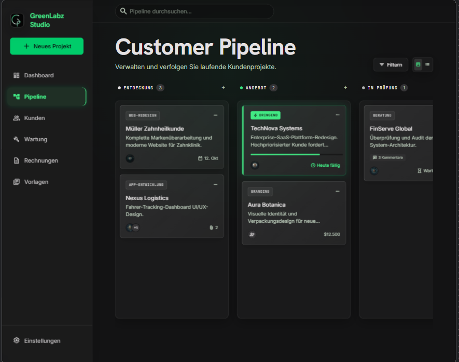Click the hourglass icon on FinServe Global
Viewport: 459px width, 362px height.
click(x=420, y=170)
